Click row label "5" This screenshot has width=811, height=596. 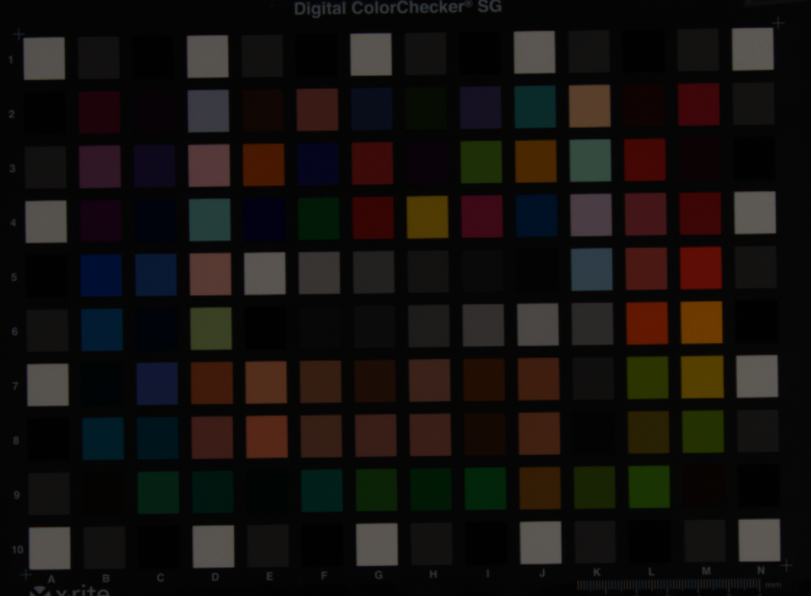click(x=14, y=277)
